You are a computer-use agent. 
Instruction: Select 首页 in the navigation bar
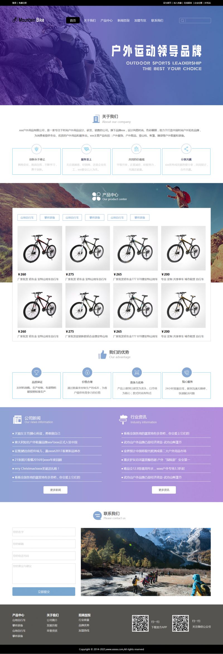73,20
